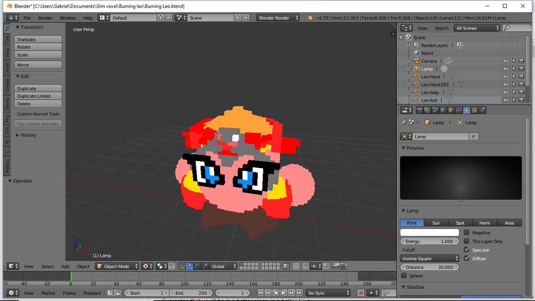Open the Help menu

point(88,18)
